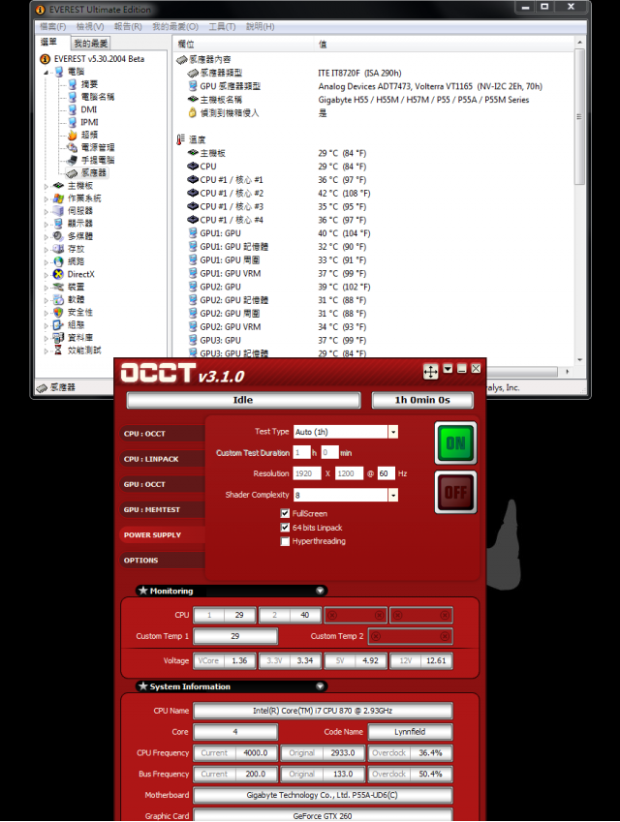Open the Report (R) menu
The image size is (620, 822).
point(128,26)
